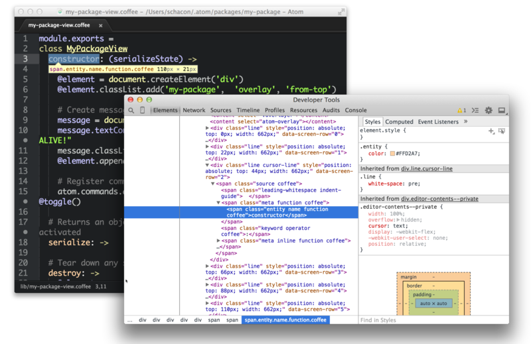Screen dimensions: 531x344
Task: Select the my-package-view.coffee editor tab
Action: pyautogui.click(x=59, y=25)
